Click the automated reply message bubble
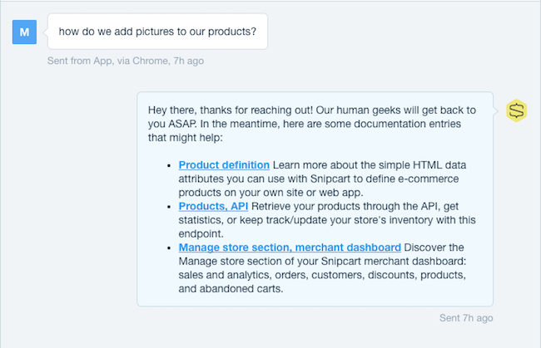The height and width of the screenshot is (348, 541). [315, 199]
